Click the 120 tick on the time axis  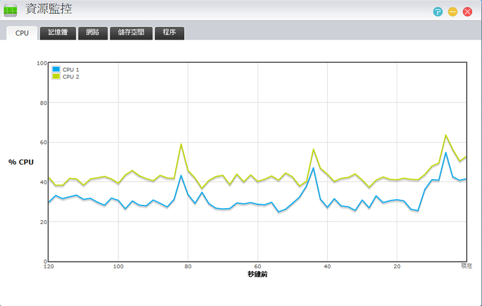click(48, 266)
